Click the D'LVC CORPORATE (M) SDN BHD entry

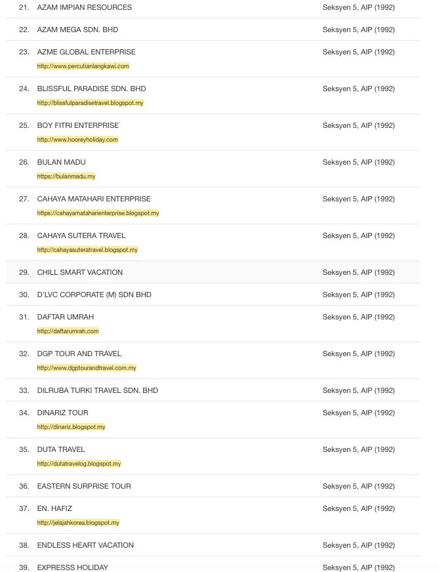(x=94, y=295)
